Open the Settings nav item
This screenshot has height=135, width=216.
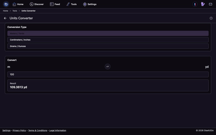90,4
